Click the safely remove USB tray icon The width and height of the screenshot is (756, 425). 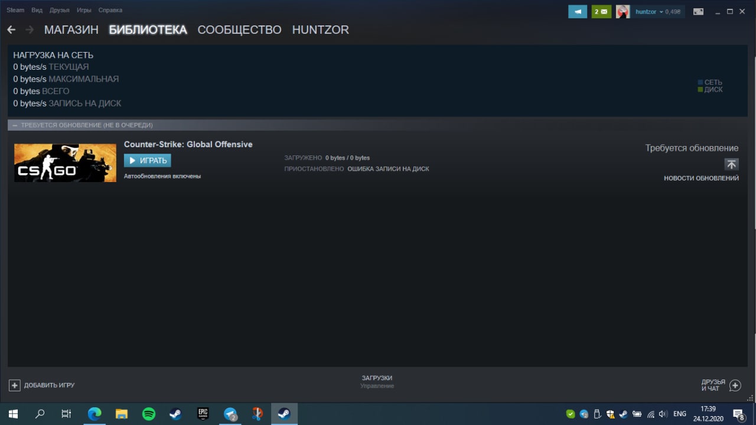click(597, 414)
